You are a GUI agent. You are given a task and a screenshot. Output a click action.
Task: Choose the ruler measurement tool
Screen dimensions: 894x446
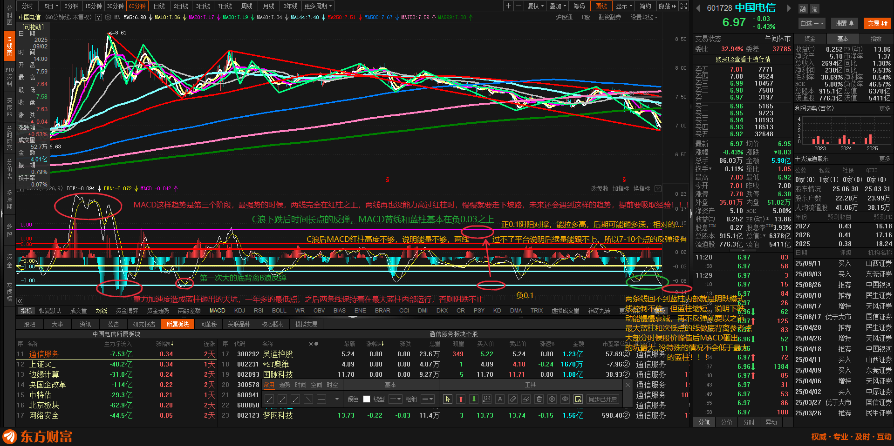pyautogui.click(x=513, y=399)
